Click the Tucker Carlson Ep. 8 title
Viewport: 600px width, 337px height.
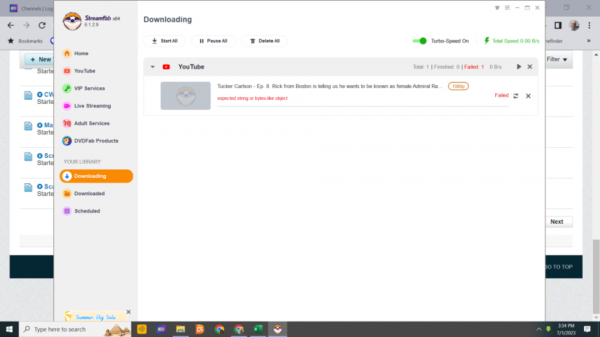pos(330,87)
